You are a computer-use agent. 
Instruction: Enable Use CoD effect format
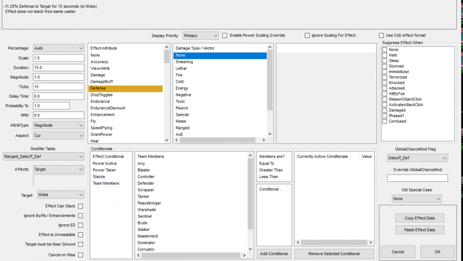(x=382, y=36)
